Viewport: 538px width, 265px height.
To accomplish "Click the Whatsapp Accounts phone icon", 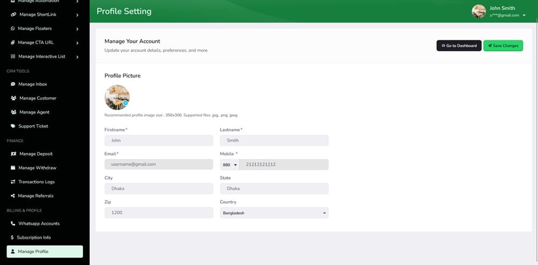I will pyautogui.click(x=13, y=224).
